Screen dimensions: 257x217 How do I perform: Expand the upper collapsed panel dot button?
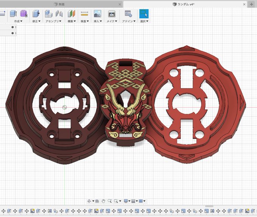[x=12, y=27]
